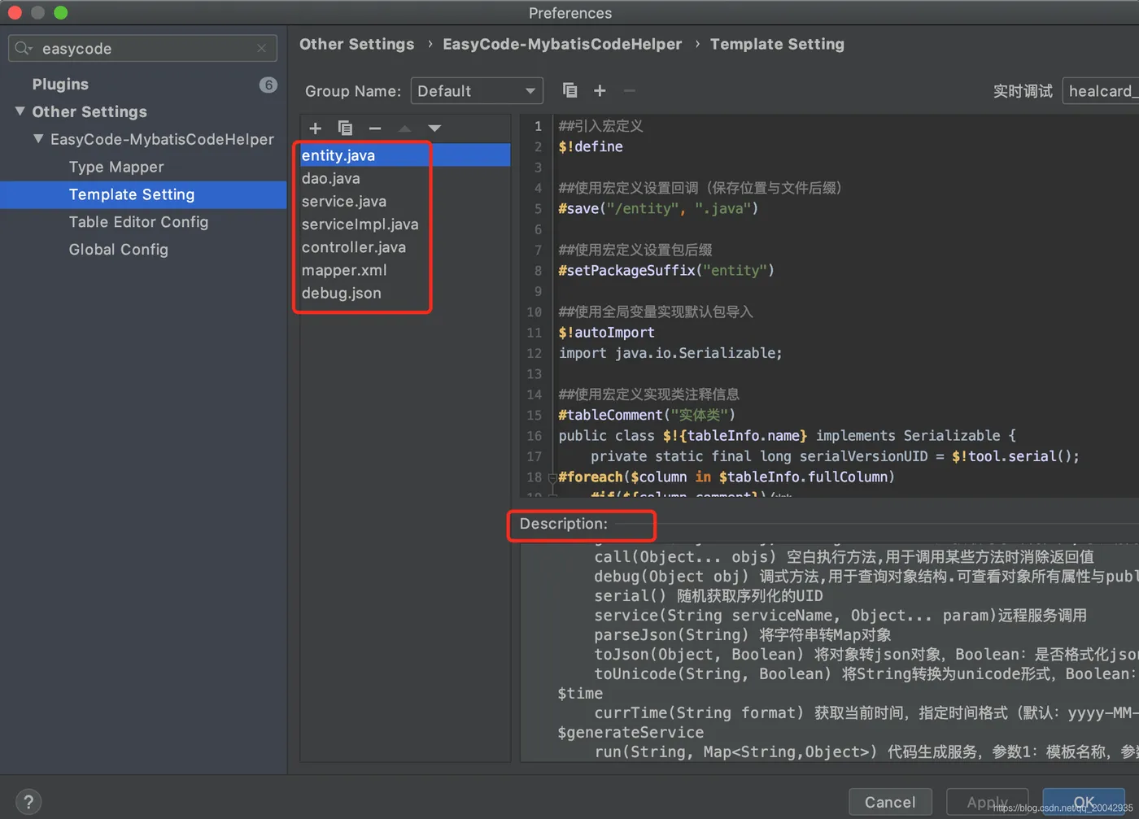
Task: Add a new template group
Action: coord(600,90)
